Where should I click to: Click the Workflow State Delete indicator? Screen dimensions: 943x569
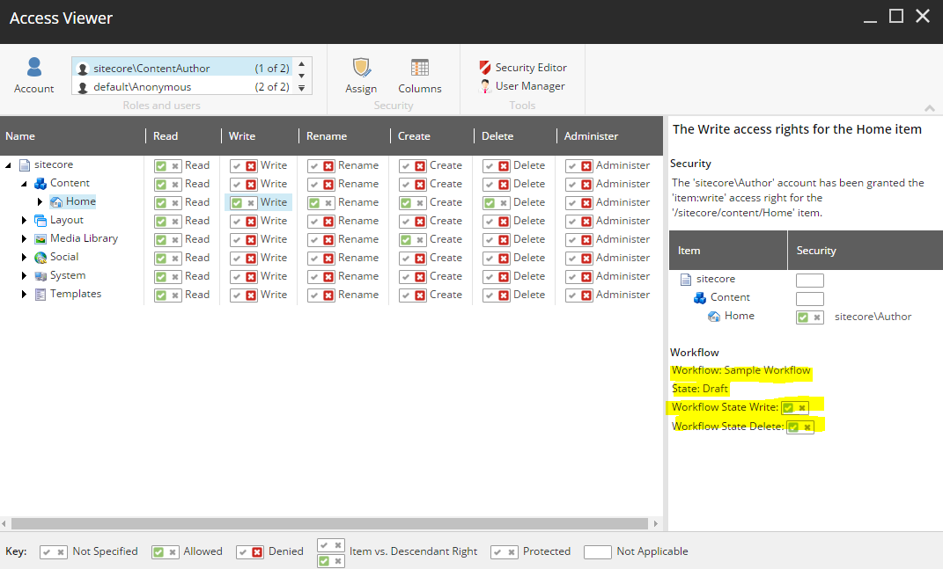799,427
